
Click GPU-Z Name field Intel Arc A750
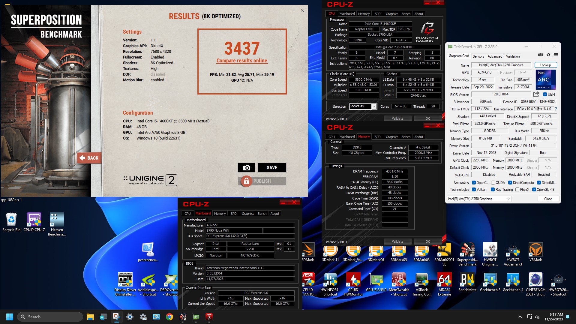coord(501,65)
